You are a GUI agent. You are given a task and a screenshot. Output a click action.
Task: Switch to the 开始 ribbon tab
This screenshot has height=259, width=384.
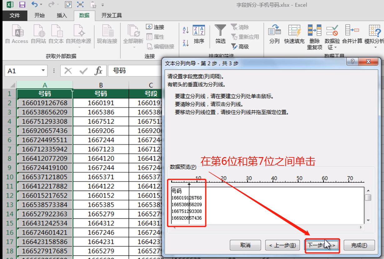pos(39,15)
